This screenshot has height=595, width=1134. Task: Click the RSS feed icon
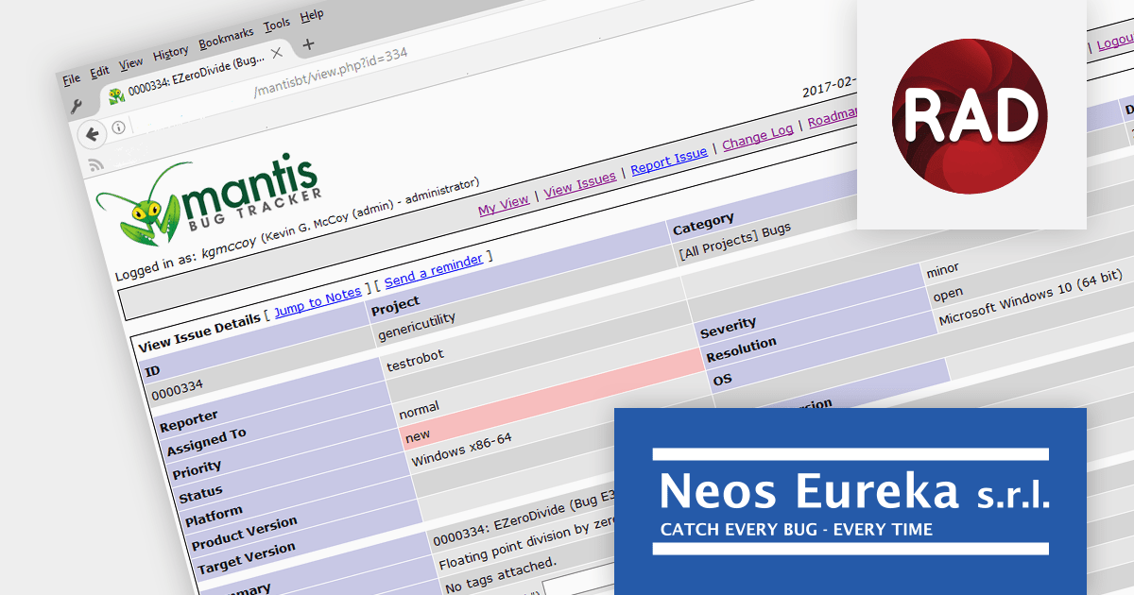[x=95, y=164]
